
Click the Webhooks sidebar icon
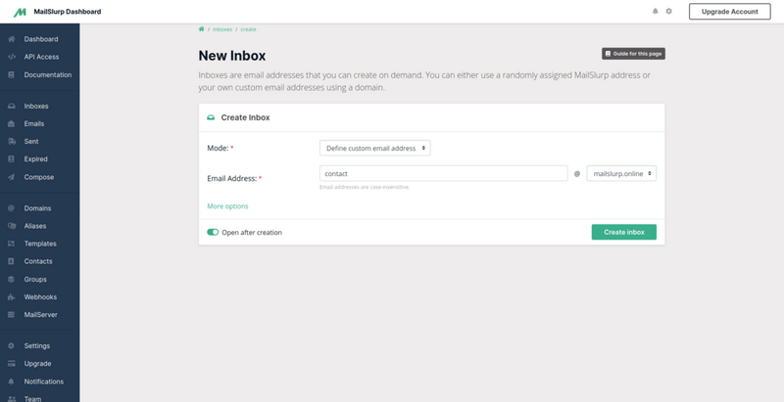[12, 297]
